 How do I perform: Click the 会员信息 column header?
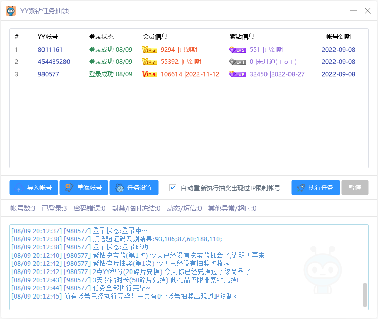point(155,37)
